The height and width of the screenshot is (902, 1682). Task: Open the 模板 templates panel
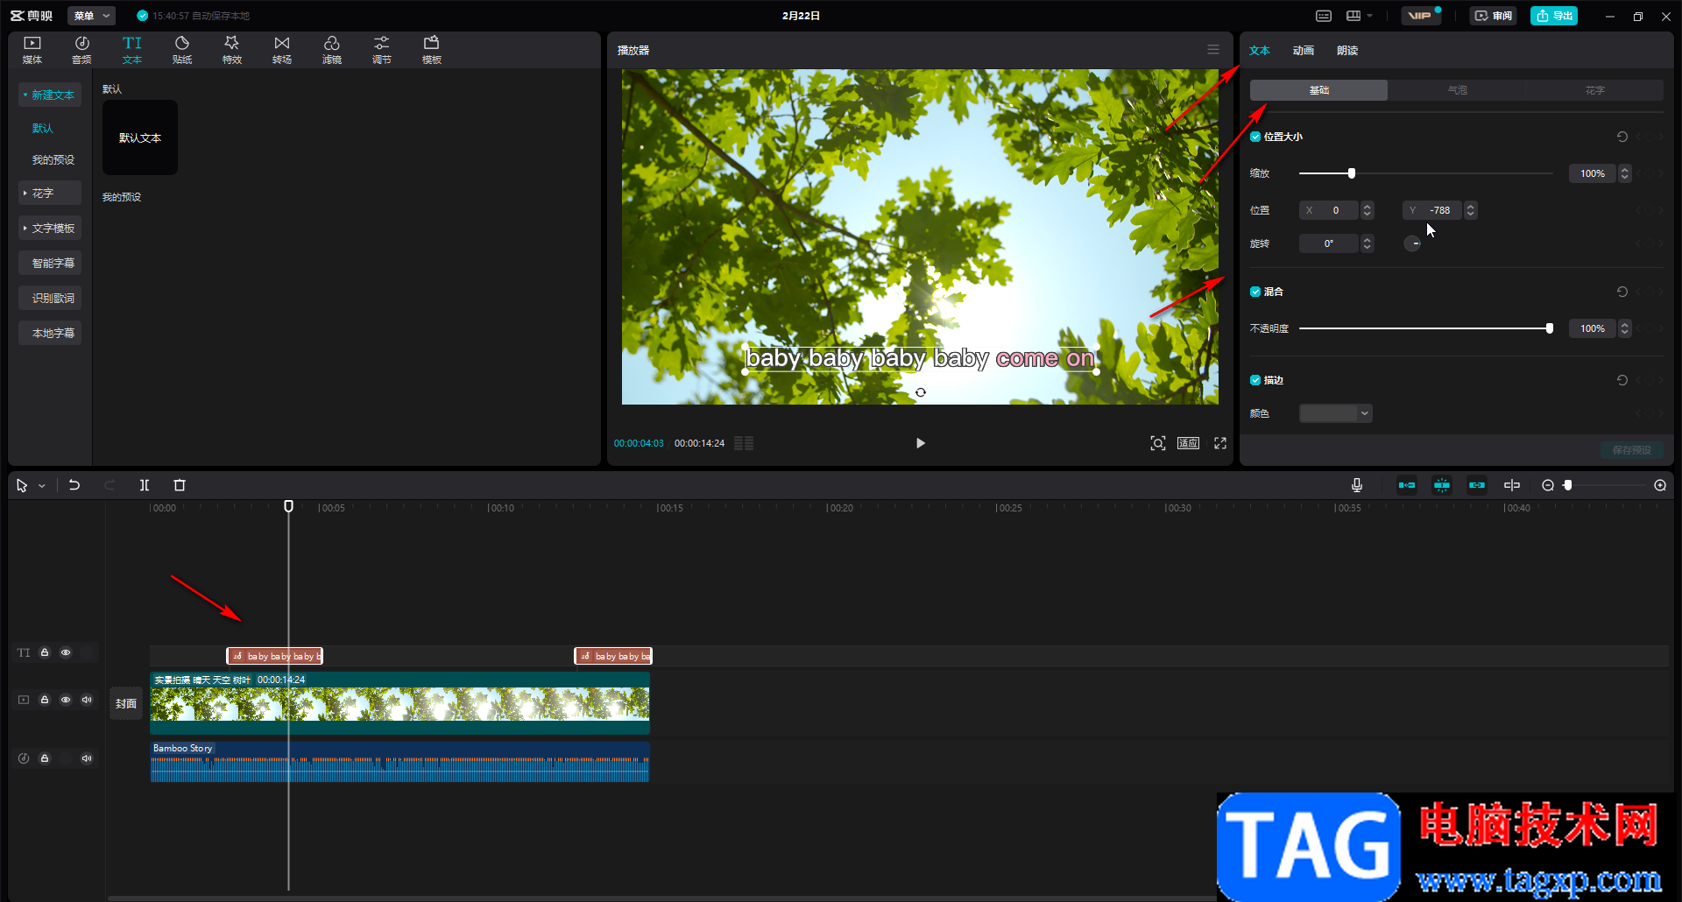(432, 50)
